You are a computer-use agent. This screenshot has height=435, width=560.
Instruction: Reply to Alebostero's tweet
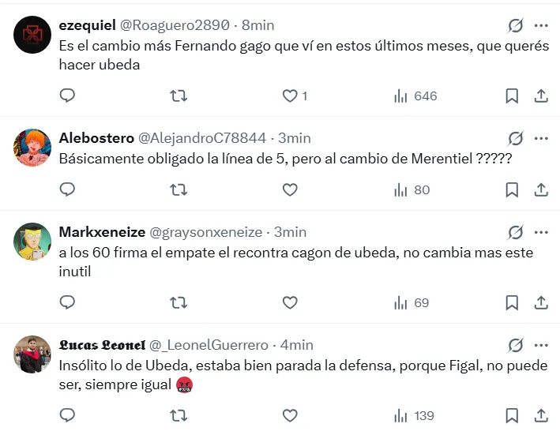[x=68, y=189]
